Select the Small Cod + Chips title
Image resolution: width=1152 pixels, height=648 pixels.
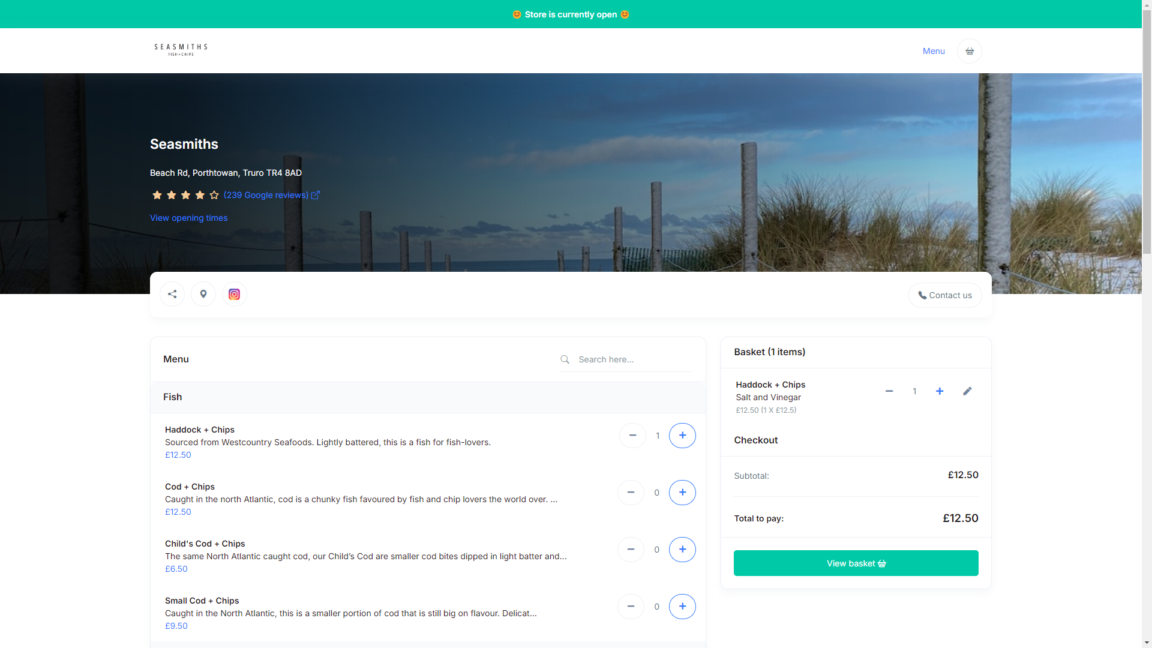202,601
